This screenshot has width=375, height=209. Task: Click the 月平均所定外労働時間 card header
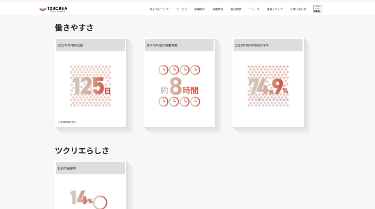pos(179,45)
